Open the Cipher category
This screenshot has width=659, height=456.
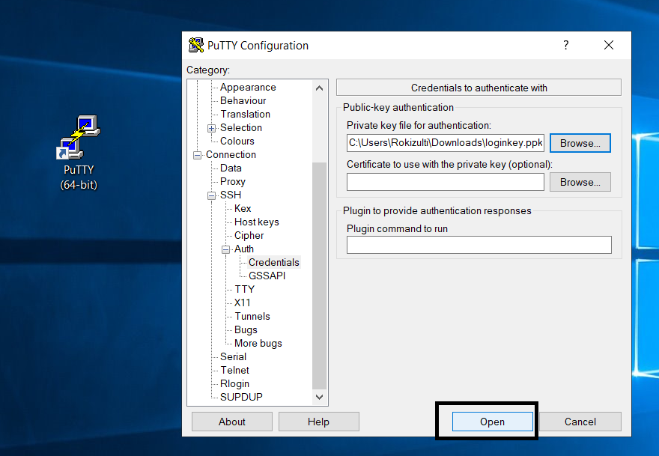[x=249, y=235]
